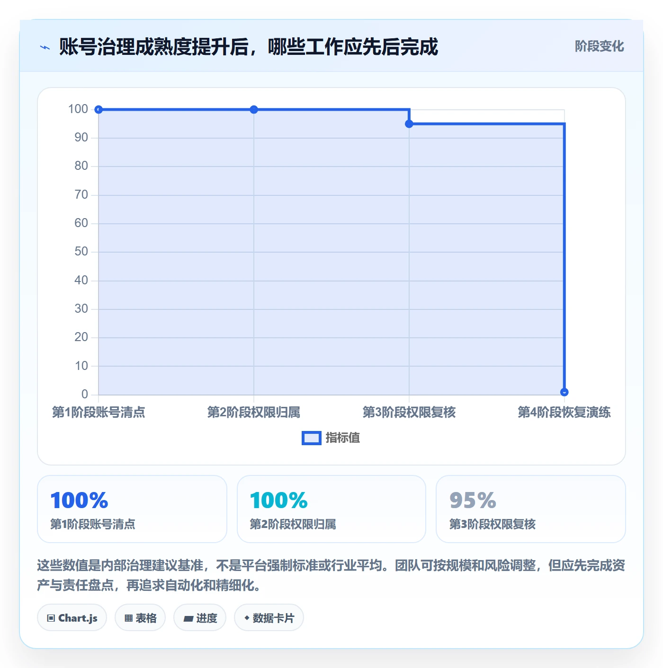This screenshot has width=663, height=668.
Task: Click the 阶段变化 label in header
Action: (599, 46)
